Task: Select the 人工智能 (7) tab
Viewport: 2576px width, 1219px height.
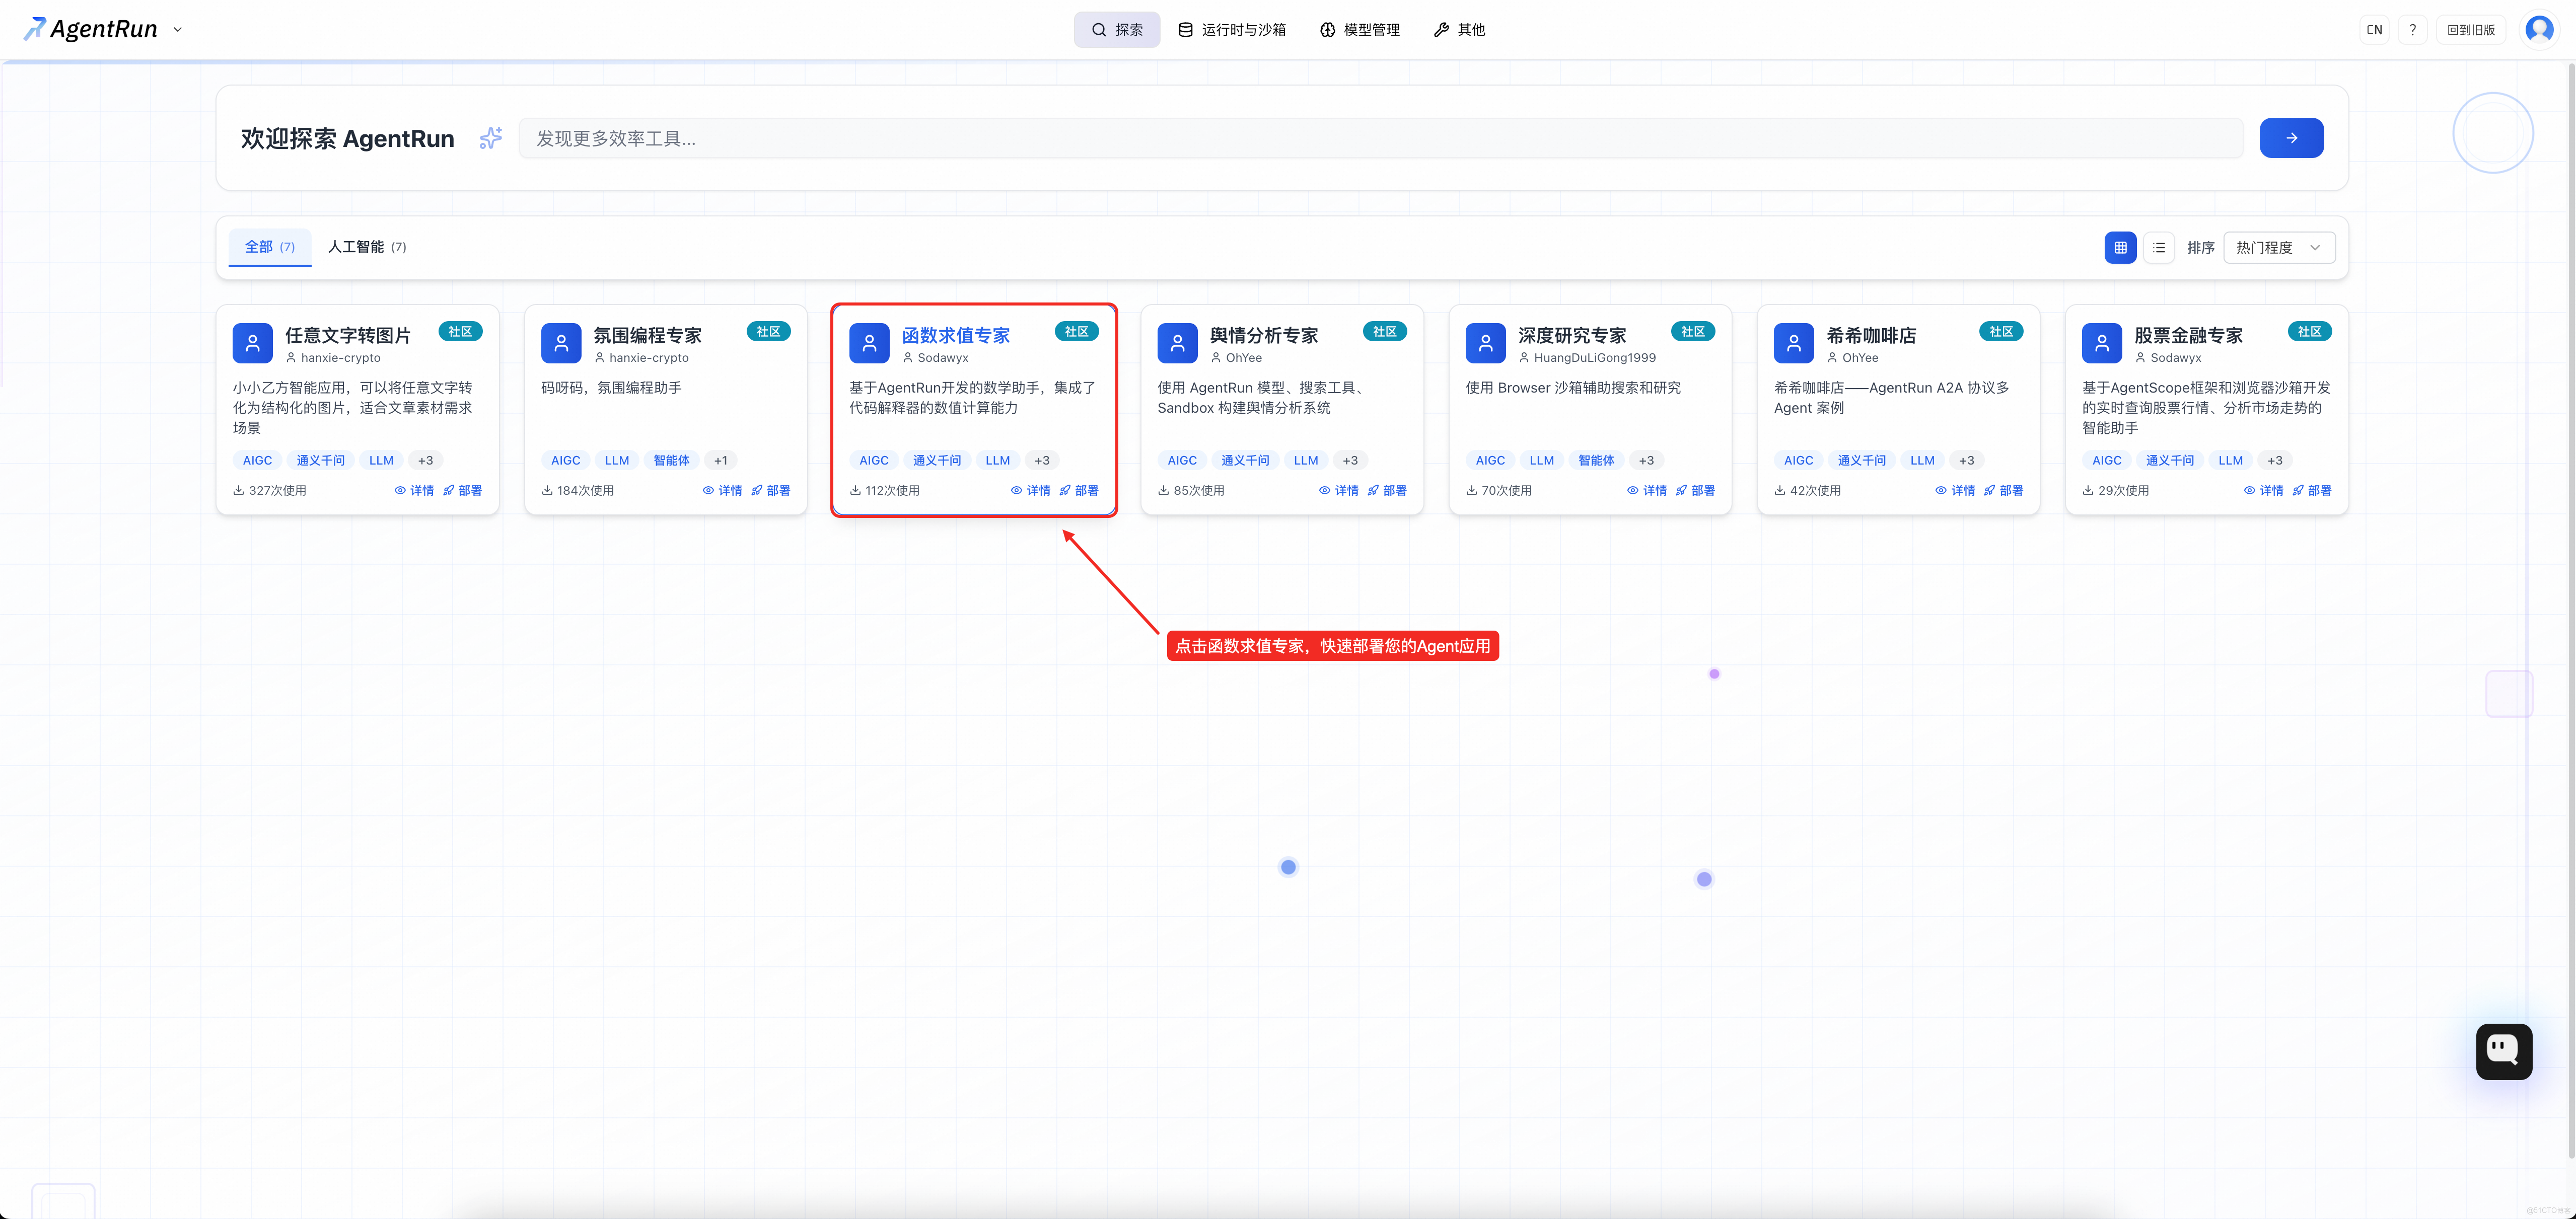Action: point(367,247)
